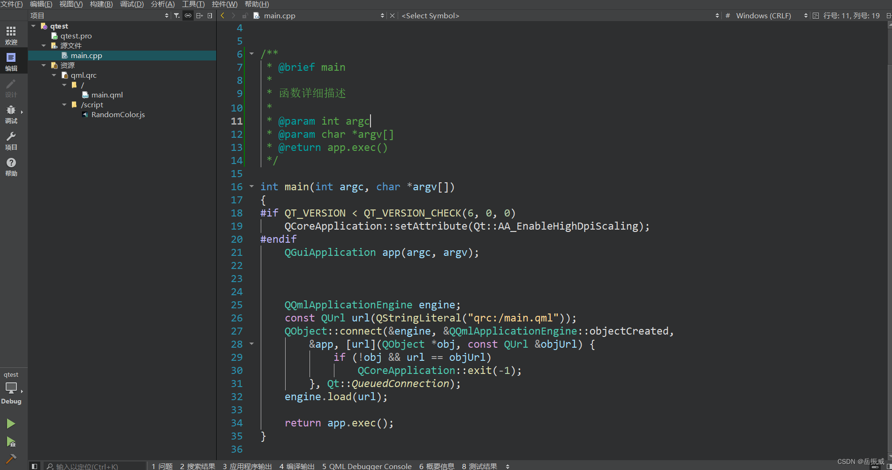Open the qtest Debug kit selector
This screenshot has height=470, width=892.
(11, 388)
